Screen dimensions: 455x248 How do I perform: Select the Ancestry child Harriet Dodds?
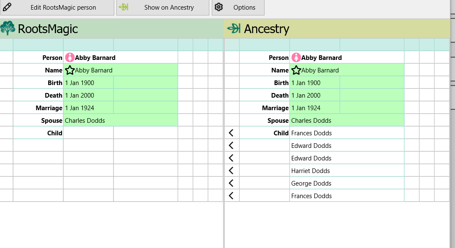[347, 171]
